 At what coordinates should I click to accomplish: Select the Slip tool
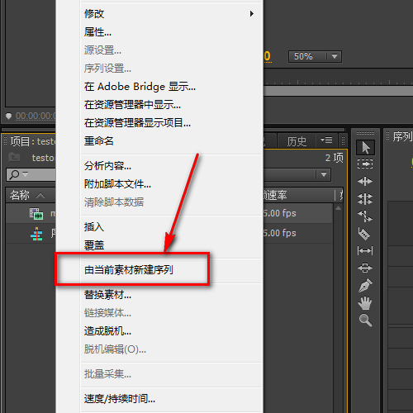(x=365, y=251)
